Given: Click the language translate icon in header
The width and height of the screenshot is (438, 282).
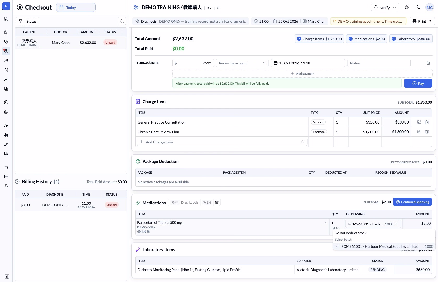Looking at the screenshot, I should tap(418, 7).
